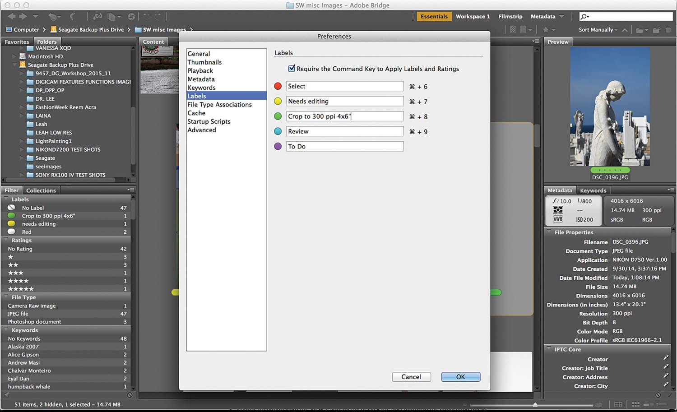Uncheck Require the Command Key option
Viewport: 677px width, 412px height.
click(x=292, y=69)
